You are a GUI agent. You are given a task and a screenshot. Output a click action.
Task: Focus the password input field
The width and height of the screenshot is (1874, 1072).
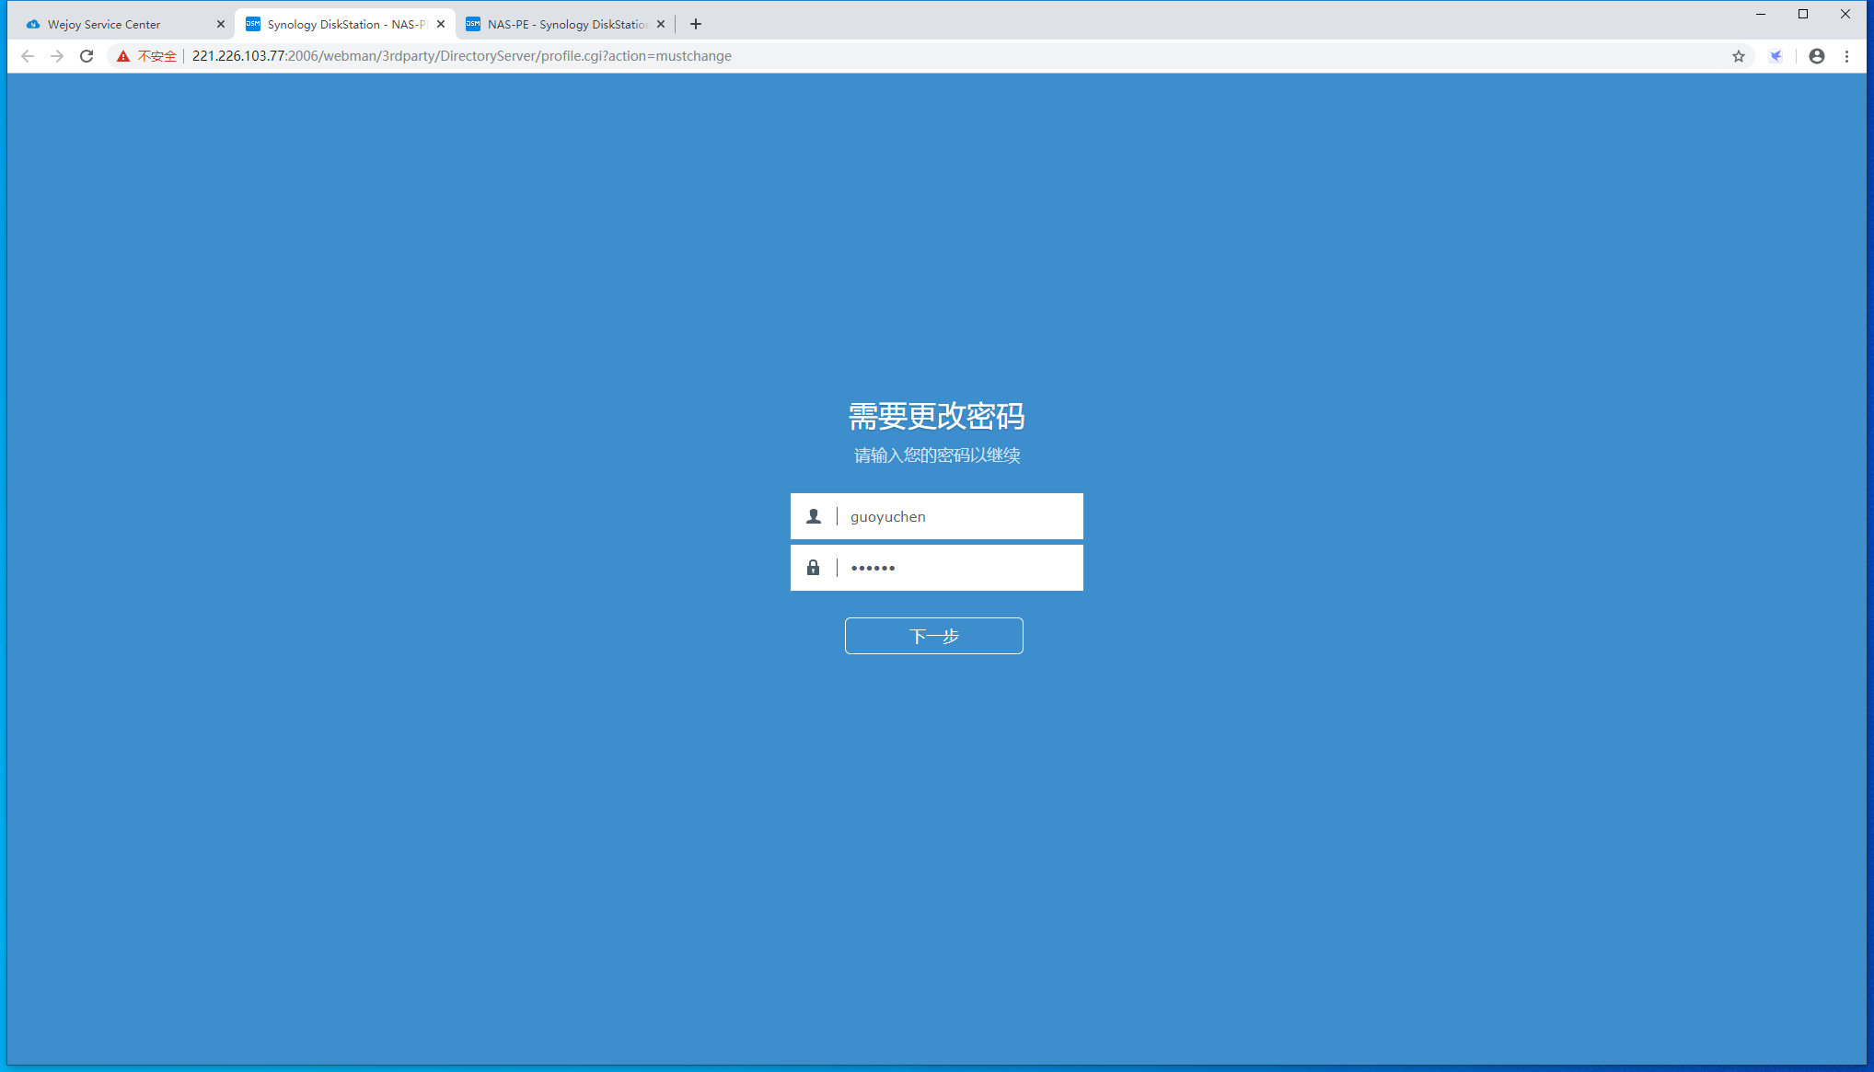pos(957,568)
